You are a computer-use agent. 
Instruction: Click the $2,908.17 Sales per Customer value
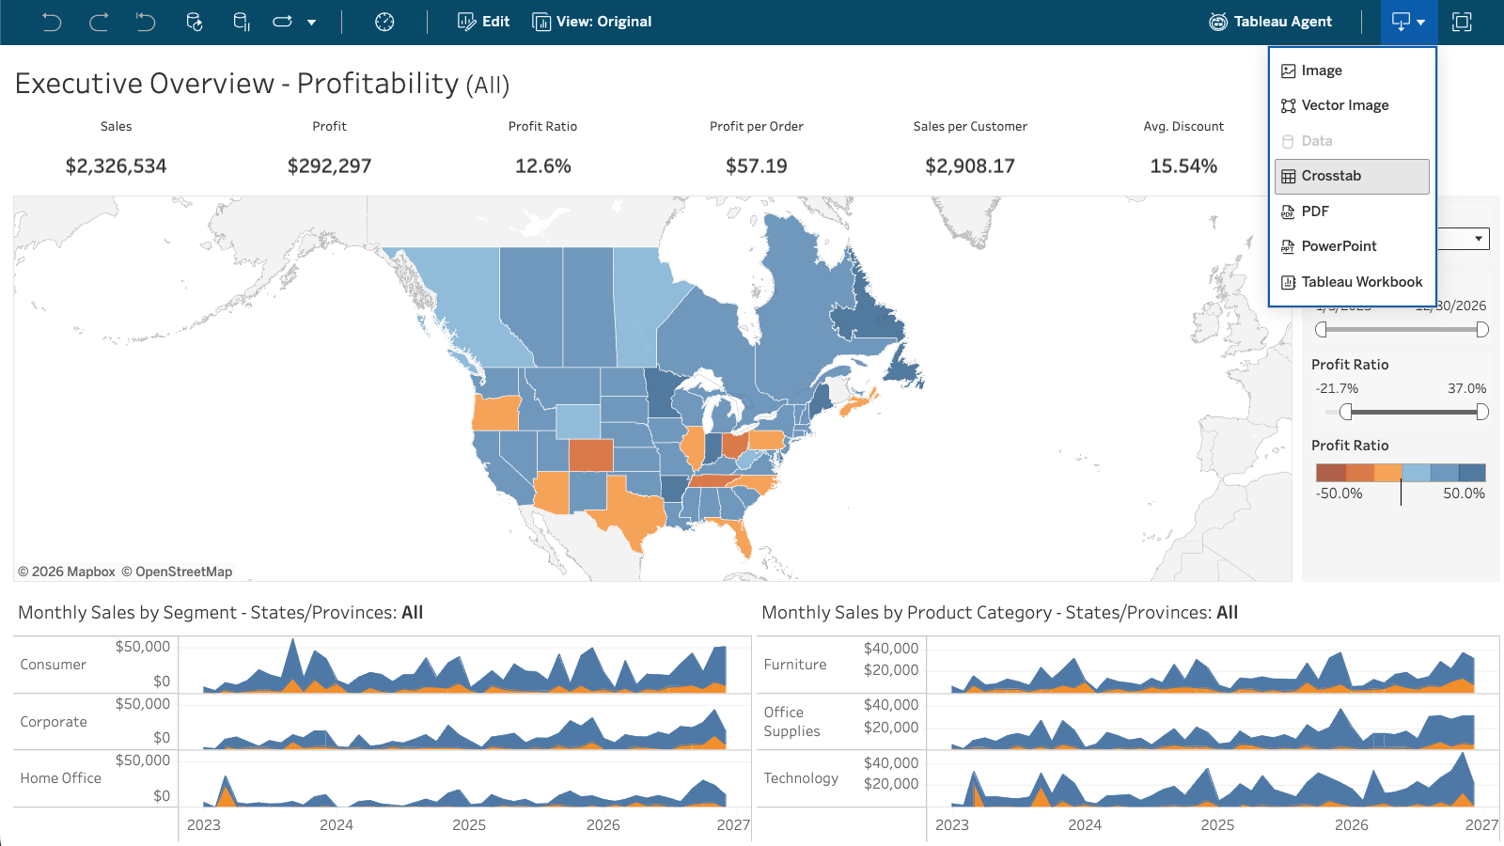coord(970,166)
